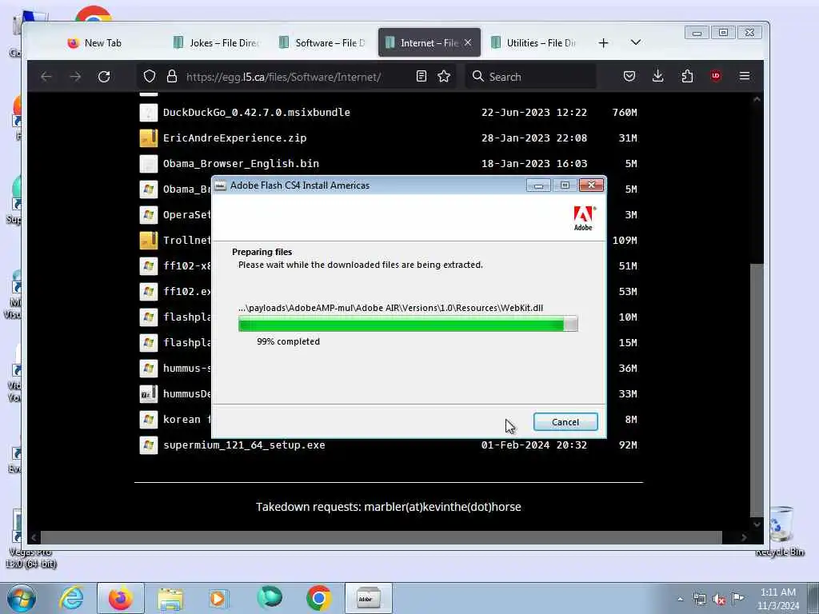Open tracking protection shield info

150,76
